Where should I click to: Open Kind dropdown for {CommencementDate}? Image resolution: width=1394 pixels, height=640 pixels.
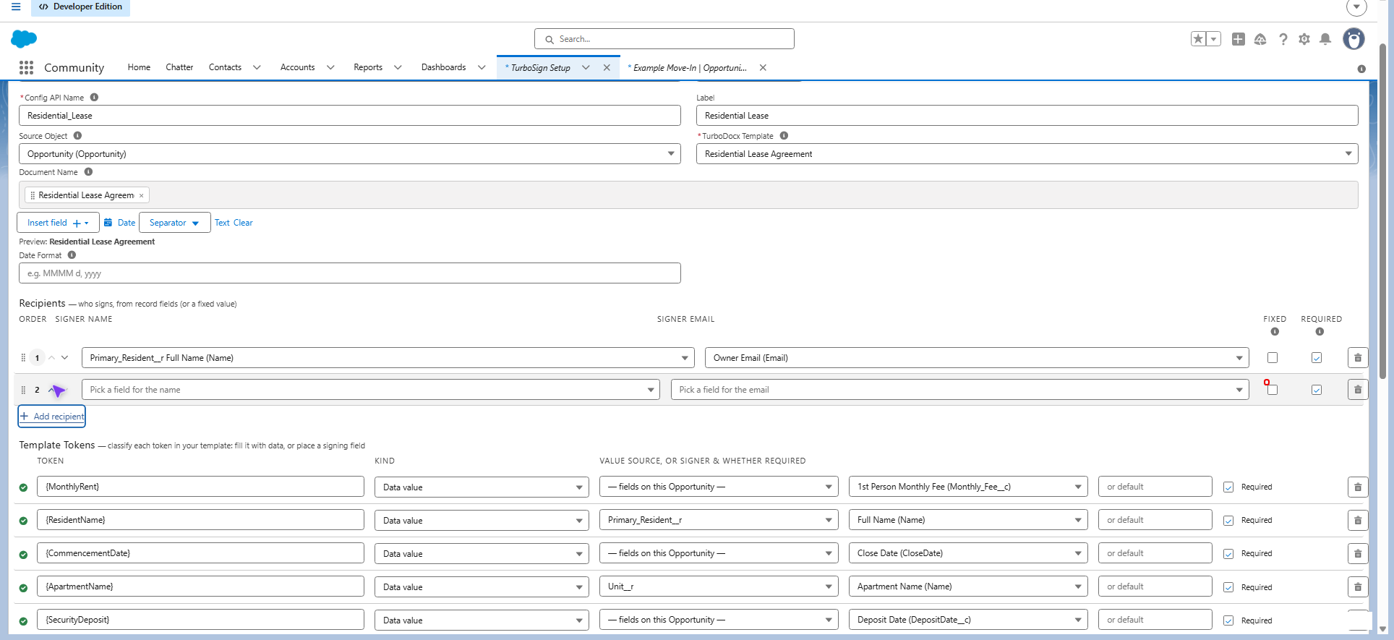tap(482, 554)
